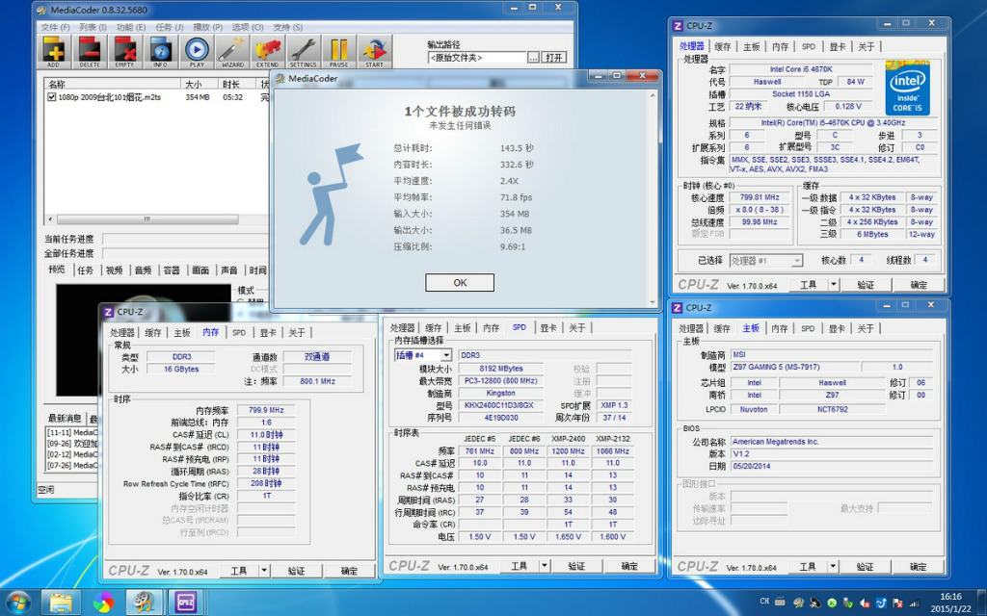Screen dimensions: 987x616
Task: Click the DELETE toolbar icon in MediaCoder
Action: 90,52
